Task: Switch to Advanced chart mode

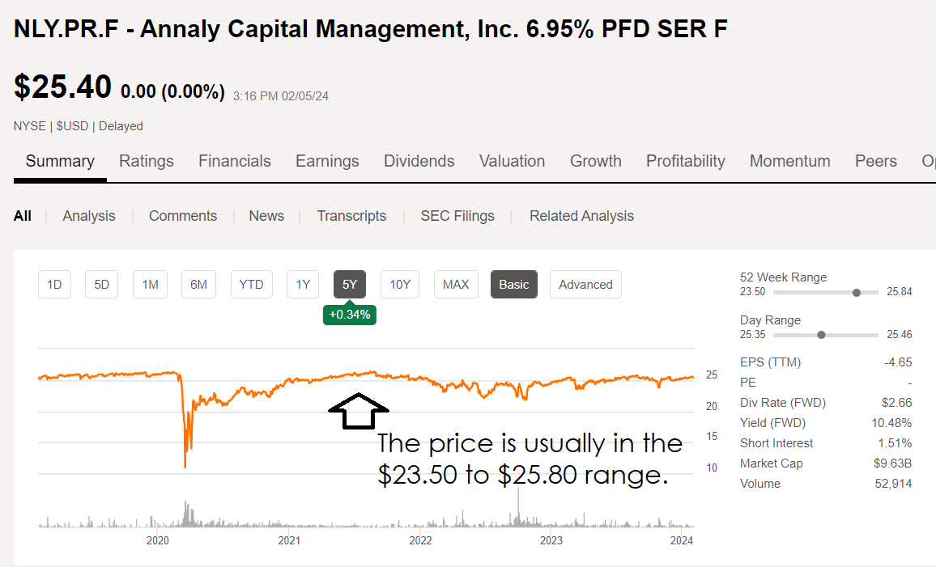Action: [x=585, y=285]
